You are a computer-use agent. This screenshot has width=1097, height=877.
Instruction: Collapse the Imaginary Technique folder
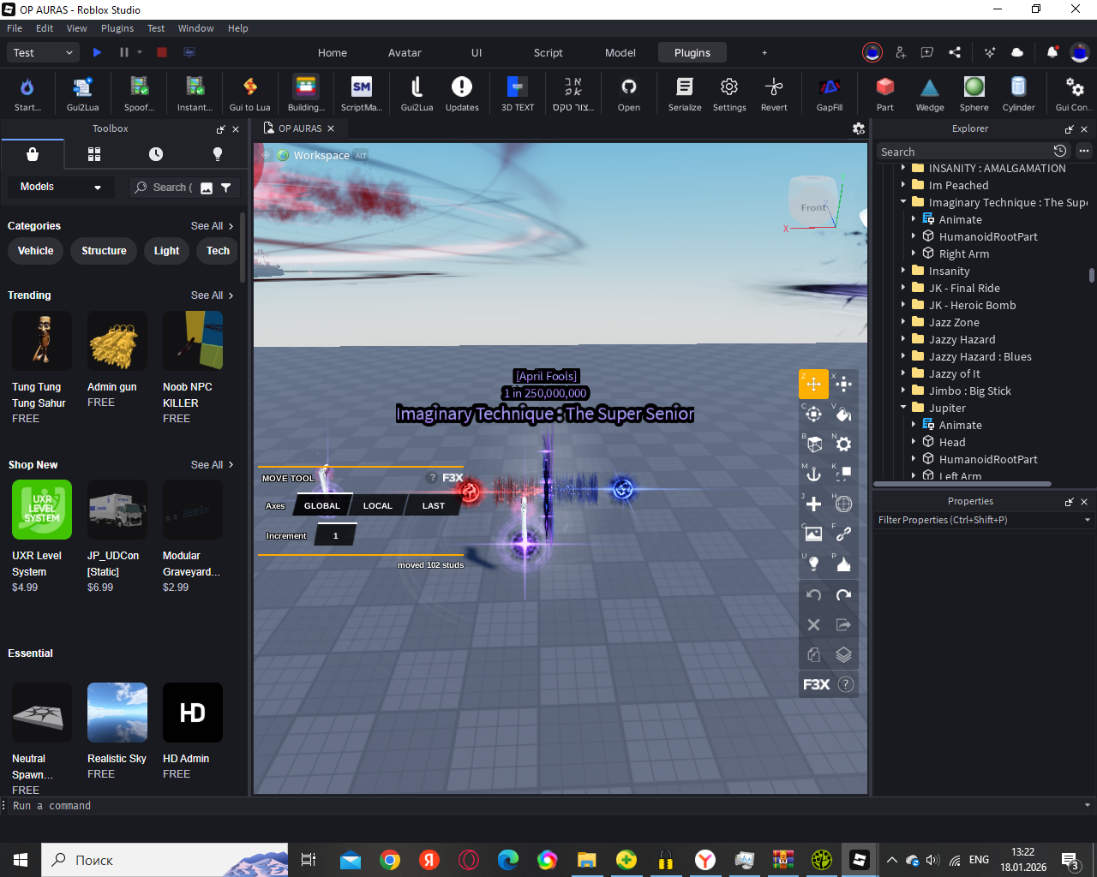tap(903, 202)
